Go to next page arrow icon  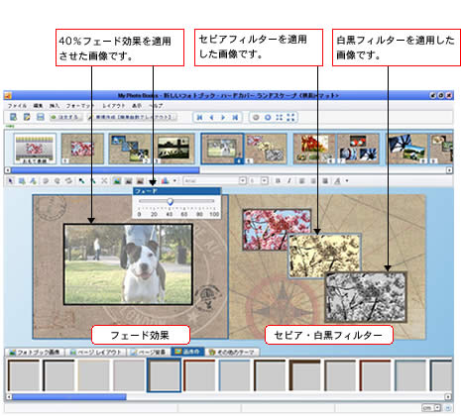[x=223, y=117]
